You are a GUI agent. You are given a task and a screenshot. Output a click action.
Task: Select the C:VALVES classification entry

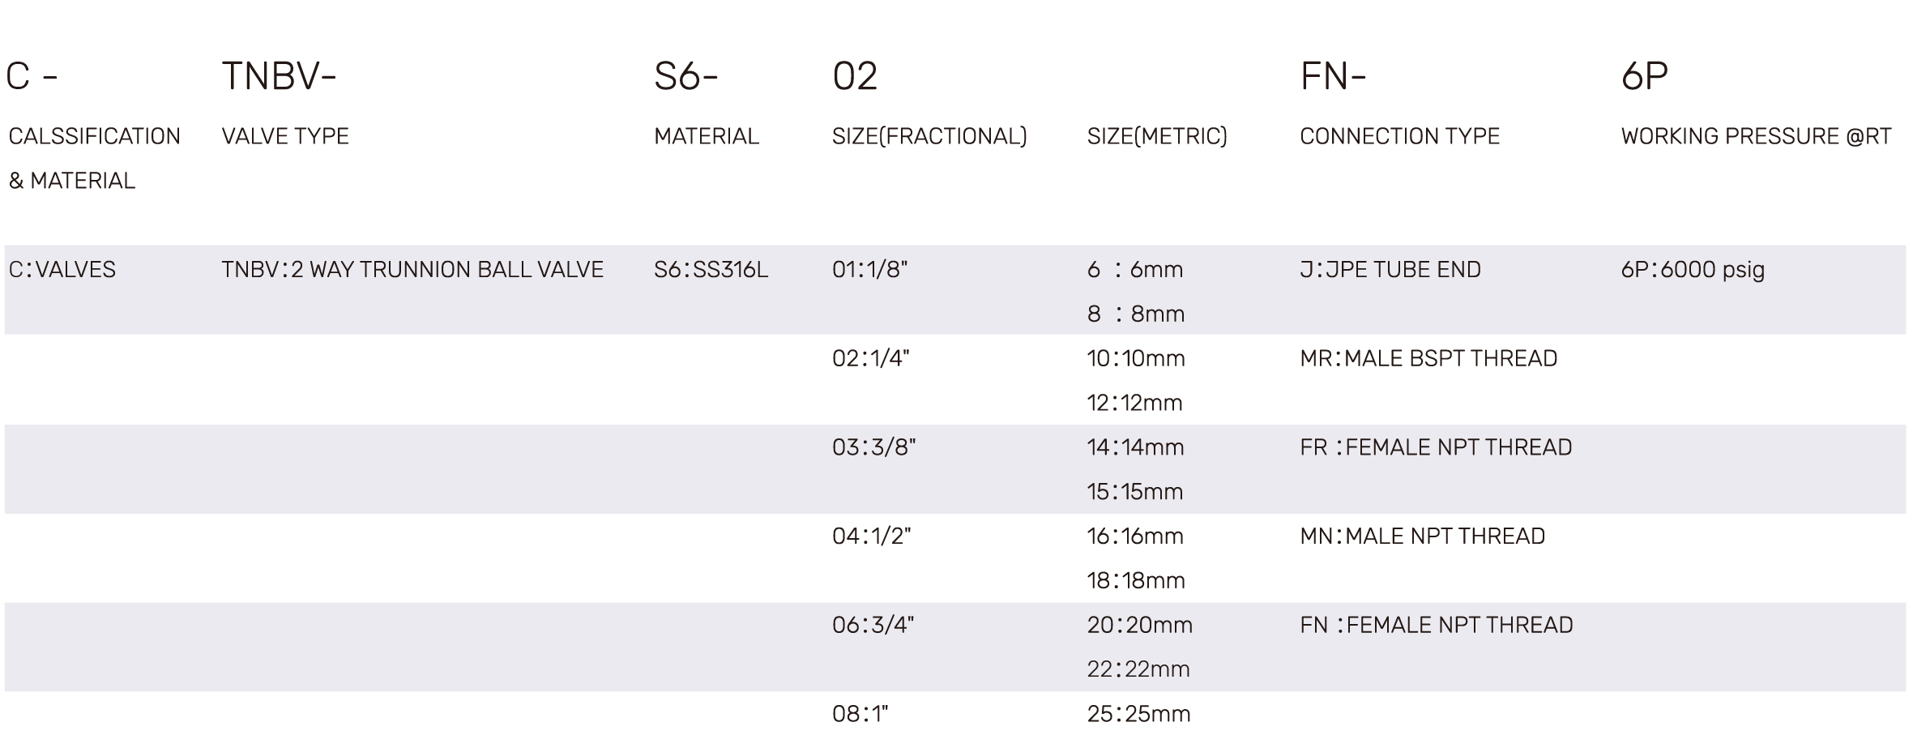(x=62, y=269)
